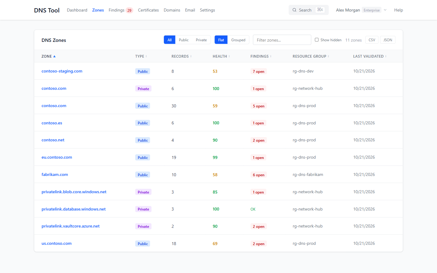Screen dimensions: 437x273
Task: Export zones as CSV
Action: [x=372, y=40]
